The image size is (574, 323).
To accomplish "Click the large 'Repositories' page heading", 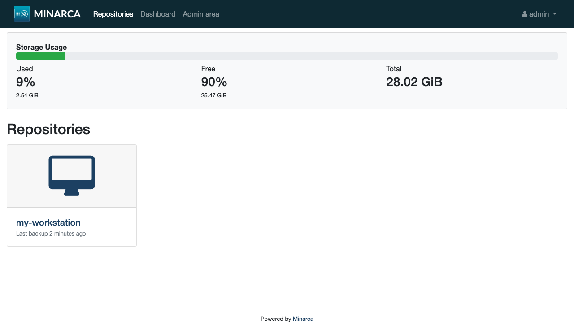I will pyautogui.click(x=48, y=129).
